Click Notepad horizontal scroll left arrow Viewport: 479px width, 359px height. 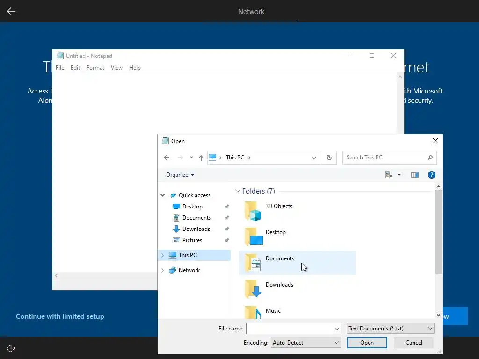pos(56,276)
